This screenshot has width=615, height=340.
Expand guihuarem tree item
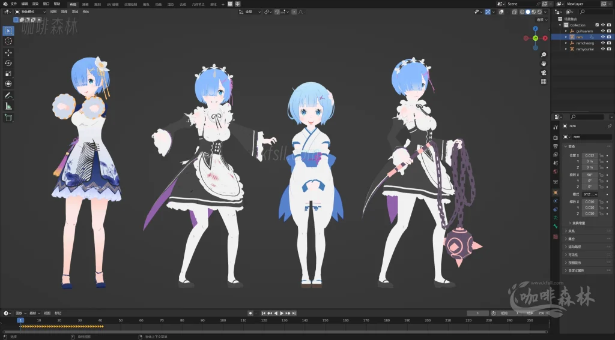click(566, 31)
